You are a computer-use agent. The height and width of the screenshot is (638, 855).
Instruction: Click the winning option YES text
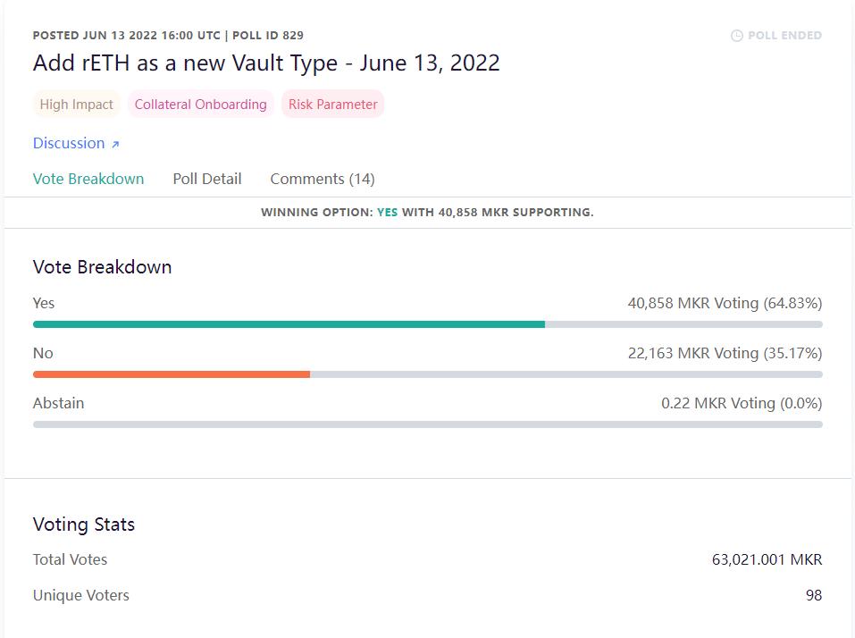coord(388,213)
